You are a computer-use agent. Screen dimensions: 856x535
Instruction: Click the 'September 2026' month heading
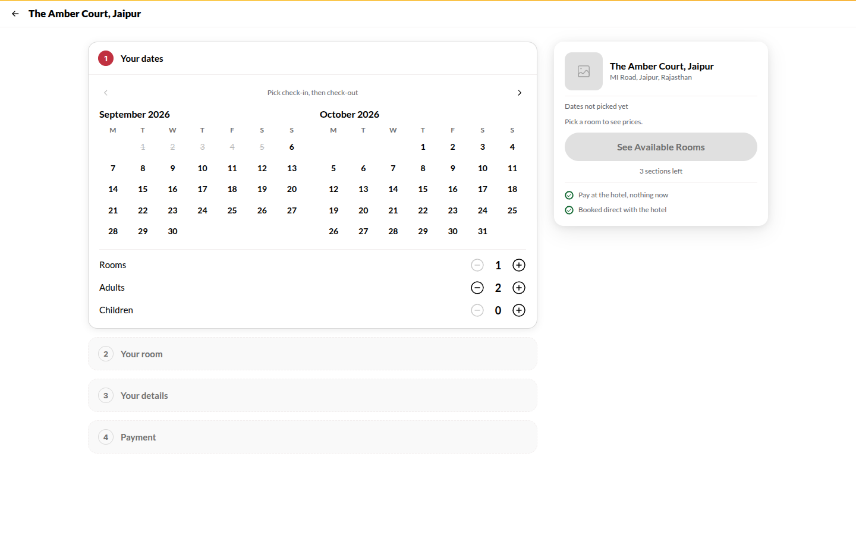click(134, 114)
